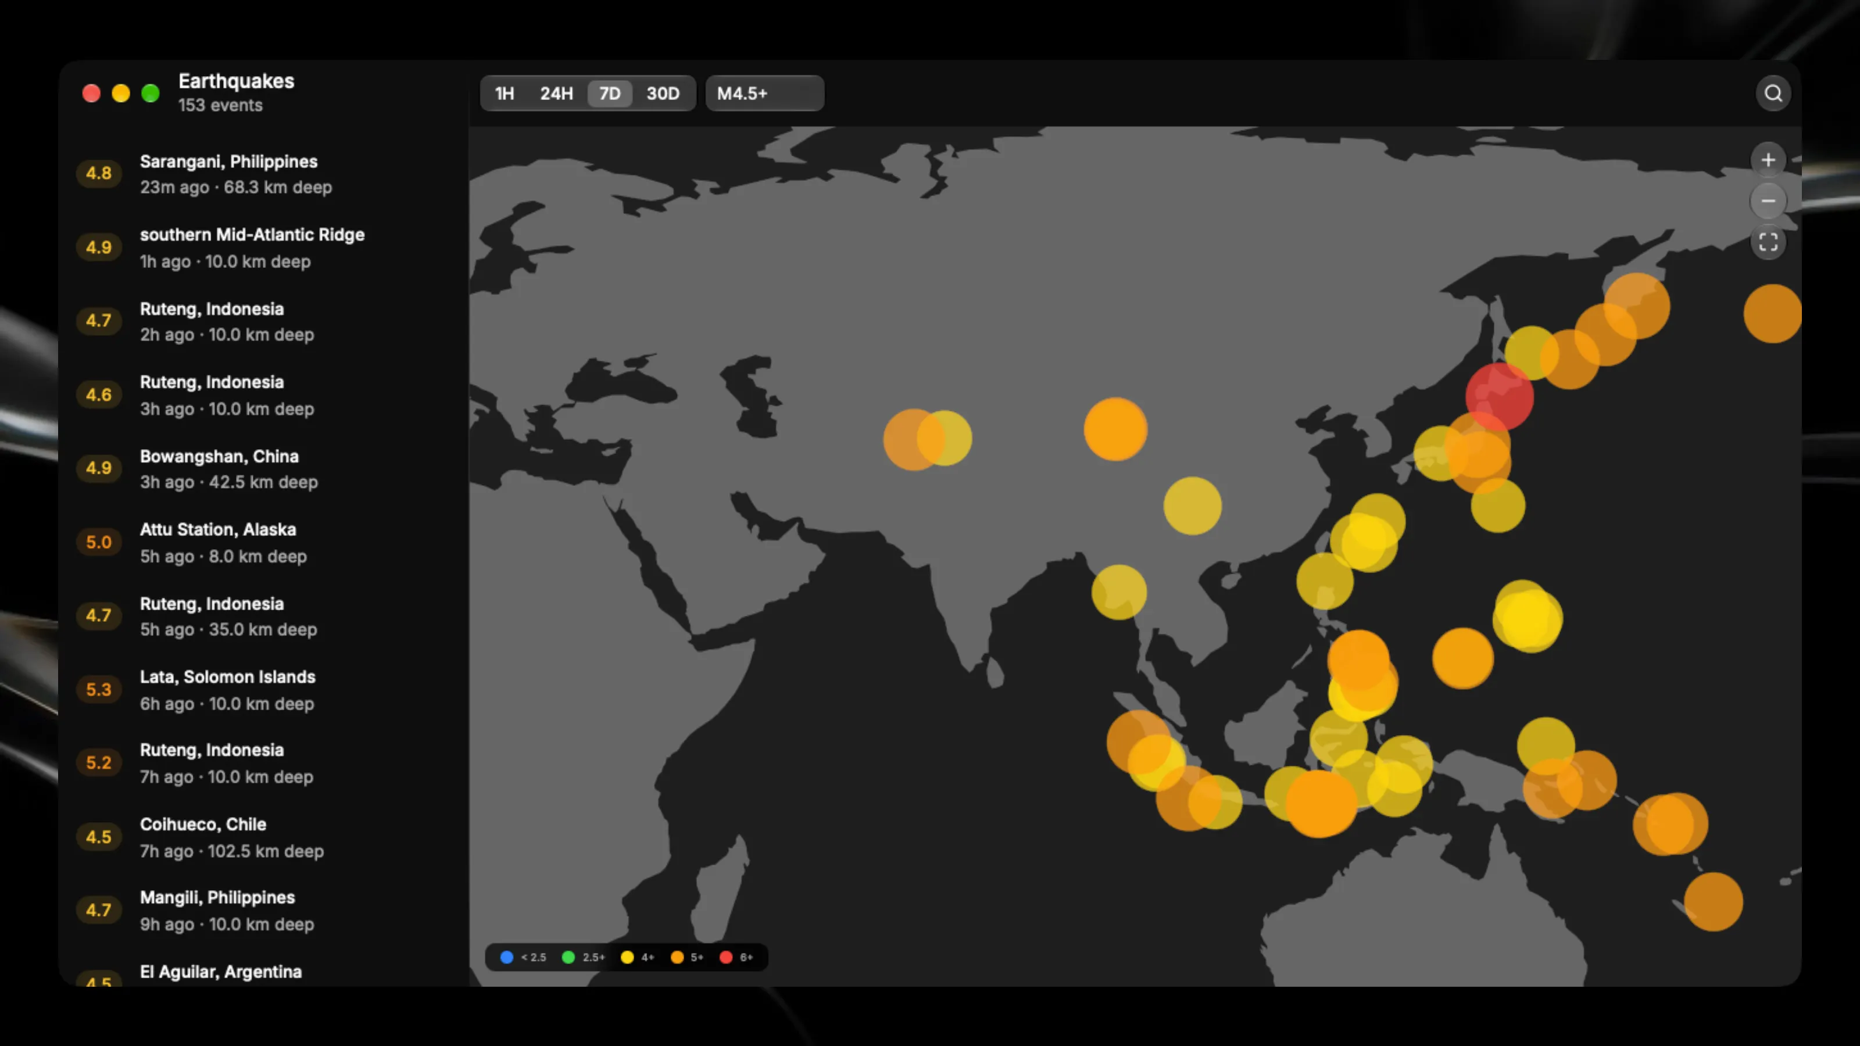Click the 5.0 magnitude badge for Attu Station
Screen dimensions: 1860x1046
coord(99,542)
